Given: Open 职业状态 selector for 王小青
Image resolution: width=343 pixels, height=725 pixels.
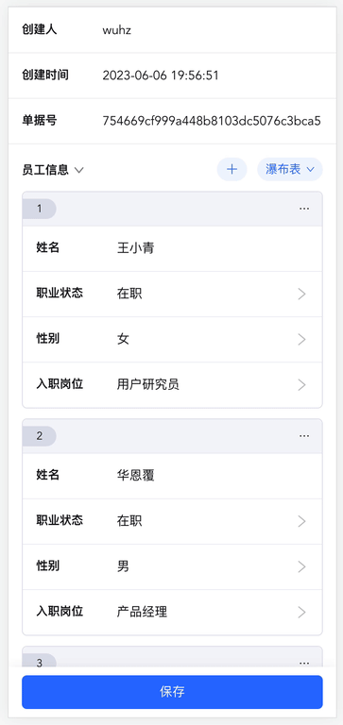Looking at the screenshot, I should (x=172, y=294).
